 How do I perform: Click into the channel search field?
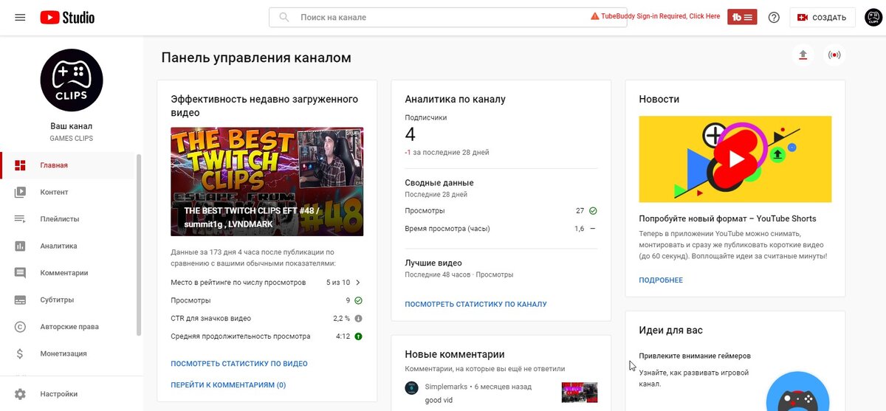click(448, 17)
